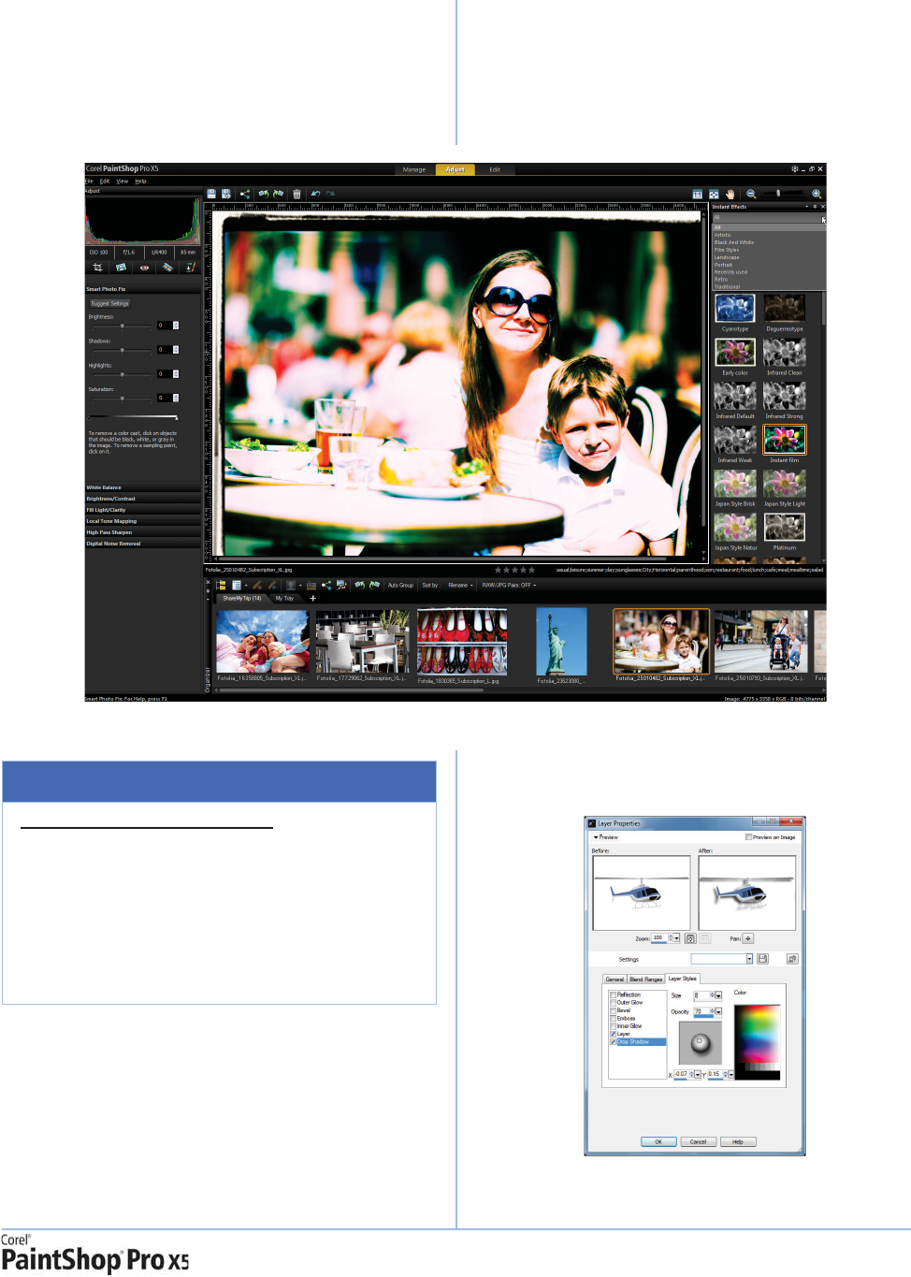Click the Zoom In magnifier icon
Viewport: 911px width, 1277px height.
(817, 194)
